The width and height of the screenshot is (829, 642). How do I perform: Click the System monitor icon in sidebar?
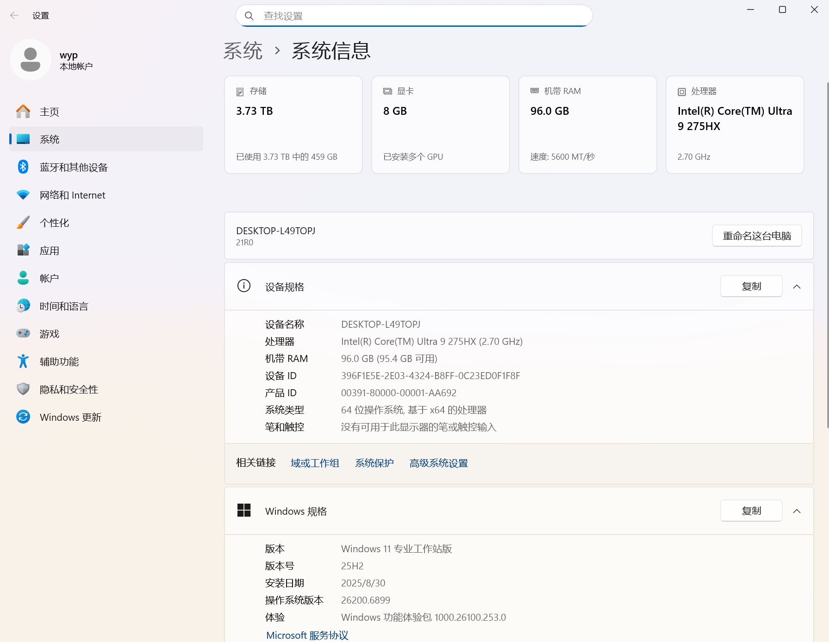23,139
